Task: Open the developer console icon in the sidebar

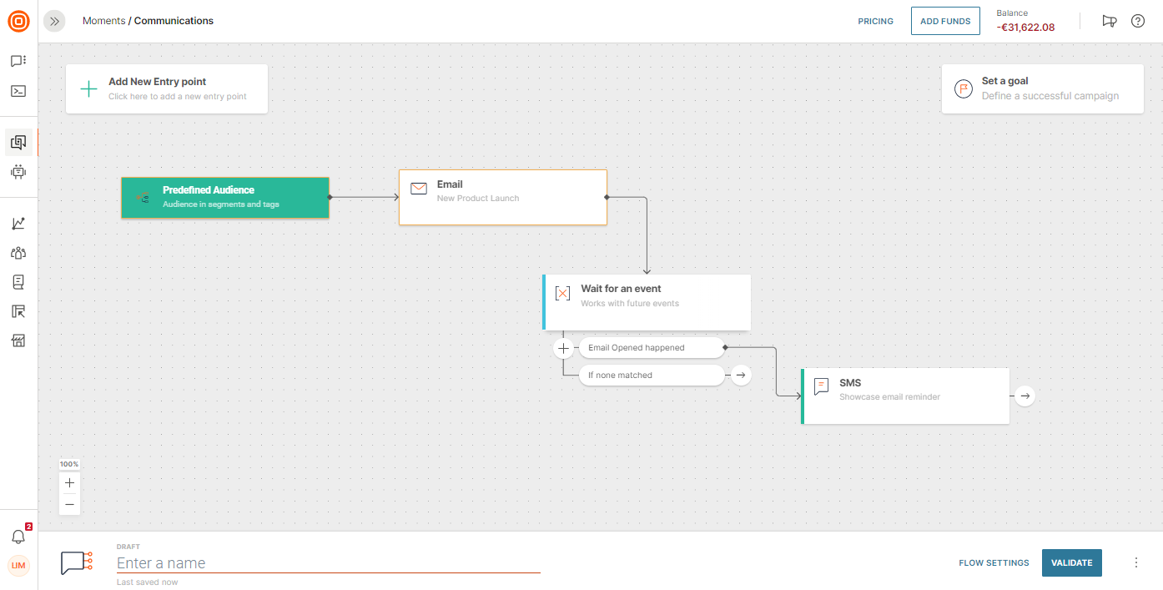Action: [18, 91]
